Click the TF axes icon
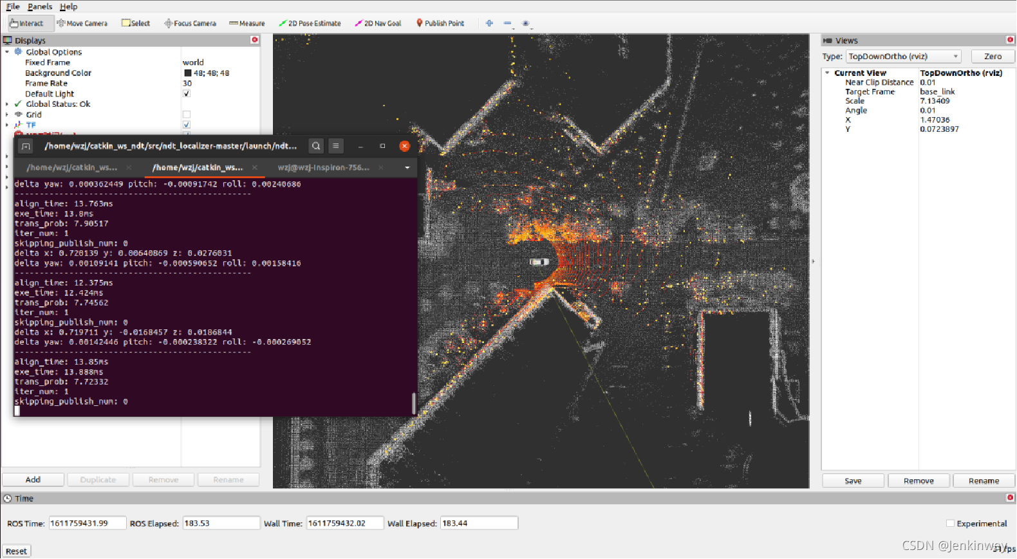The image size is (1017, 559). click(x=18, y=125)
